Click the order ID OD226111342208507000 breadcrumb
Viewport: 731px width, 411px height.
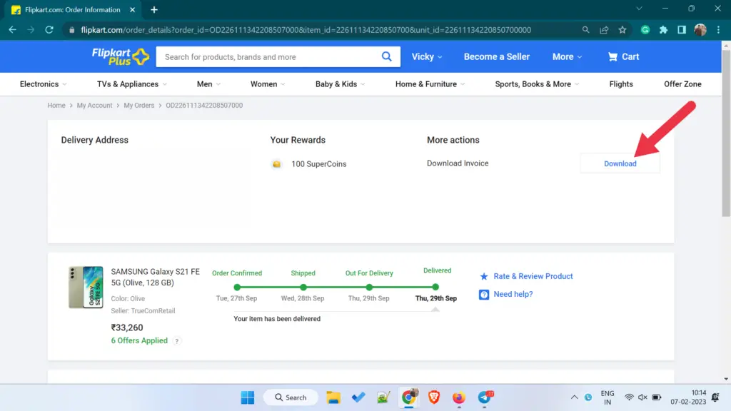(204, 106)
